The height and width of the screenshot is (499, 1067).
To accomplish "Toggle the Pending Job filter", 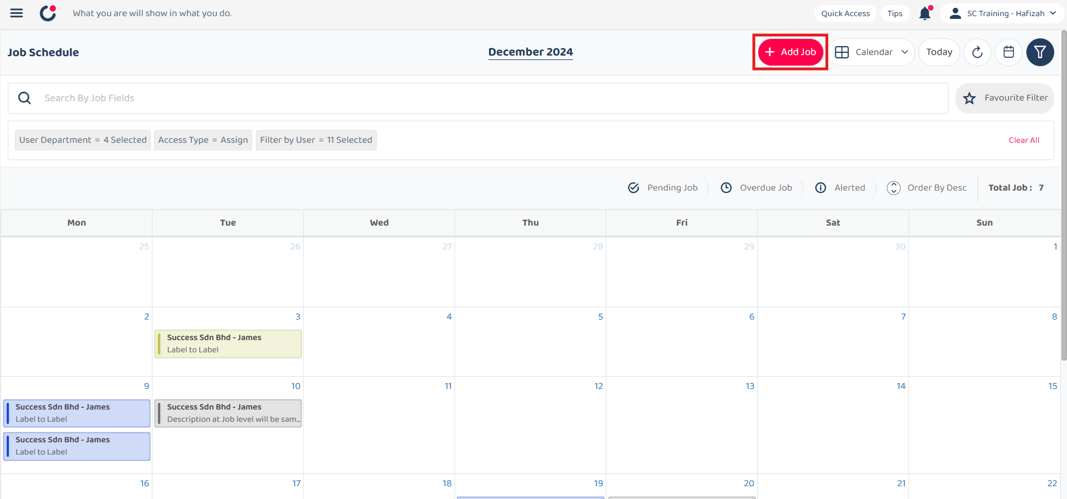I will pyautogui.click(x=663, y=188).
